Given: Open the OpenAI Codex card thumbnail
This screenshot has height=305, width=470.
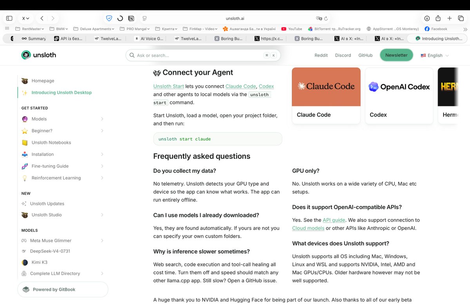Looking at the screenshot, I should (399, 87).
